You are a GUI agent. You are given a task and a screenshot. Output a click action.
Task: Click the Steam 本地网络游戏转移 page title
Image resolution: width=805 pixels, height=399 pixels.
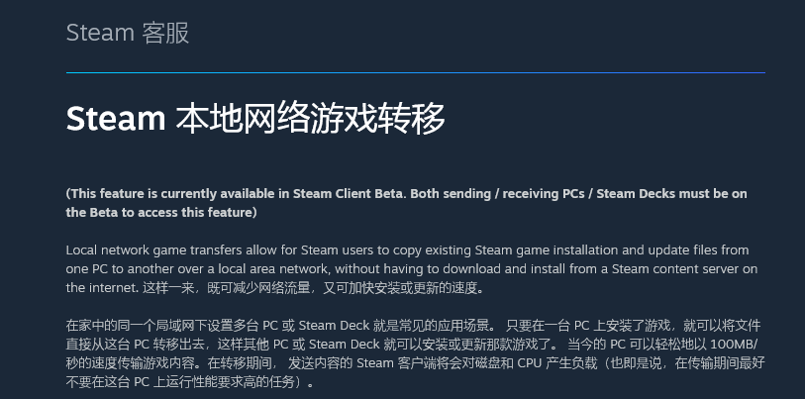[255, 118]
